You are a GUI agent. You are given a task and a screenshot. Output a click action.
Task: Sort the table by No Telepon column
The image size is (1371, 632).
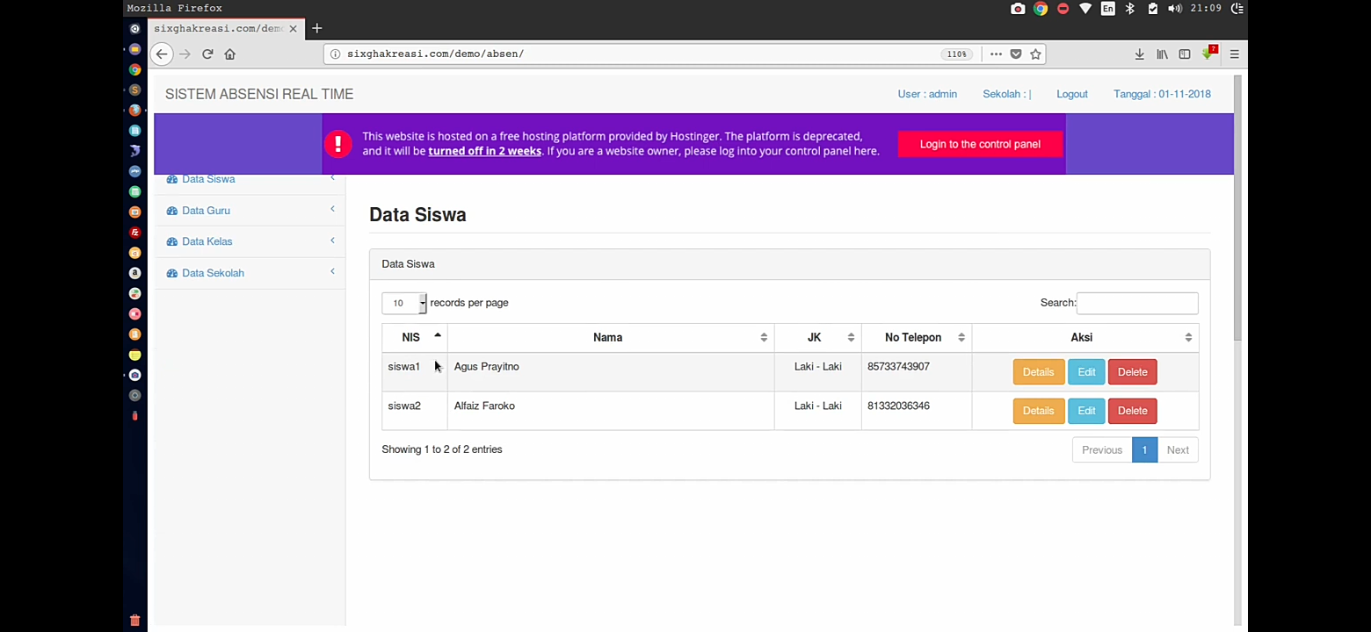click(913, 338)
